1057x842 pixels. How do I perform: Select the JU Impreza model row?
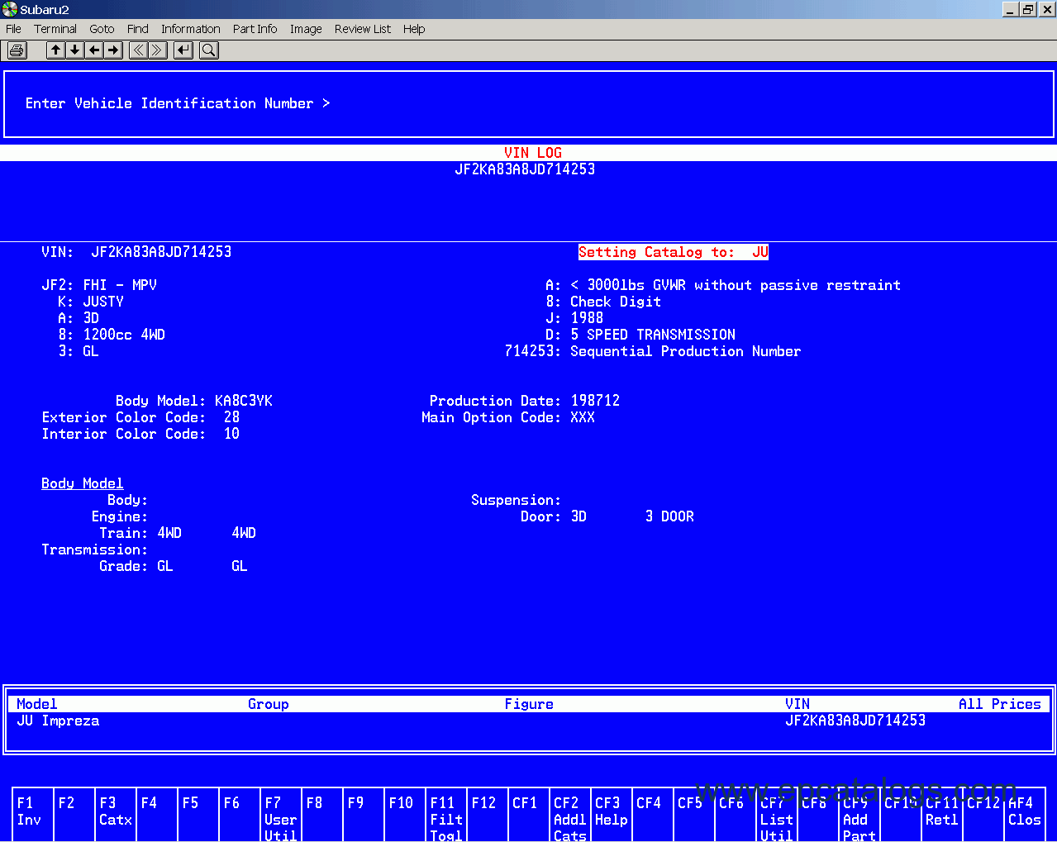pyautogui.click(x=529, y=721)
